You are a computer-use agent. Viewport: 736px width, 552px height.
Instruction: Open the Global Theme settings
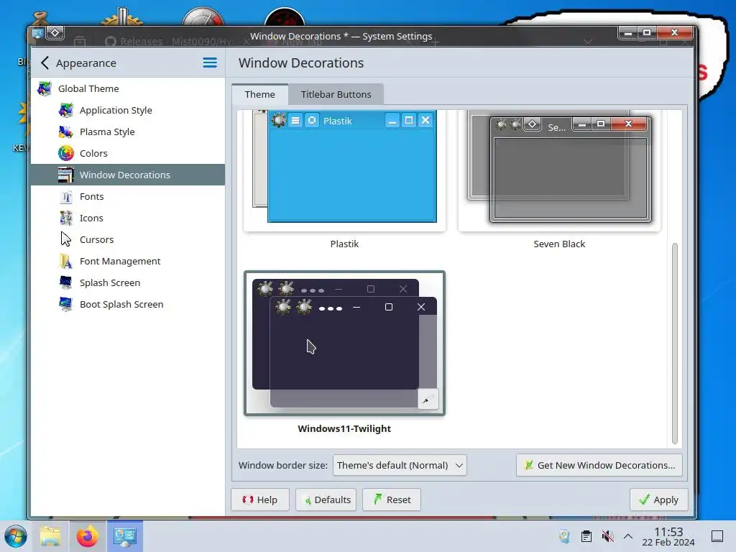click(128, 88)
